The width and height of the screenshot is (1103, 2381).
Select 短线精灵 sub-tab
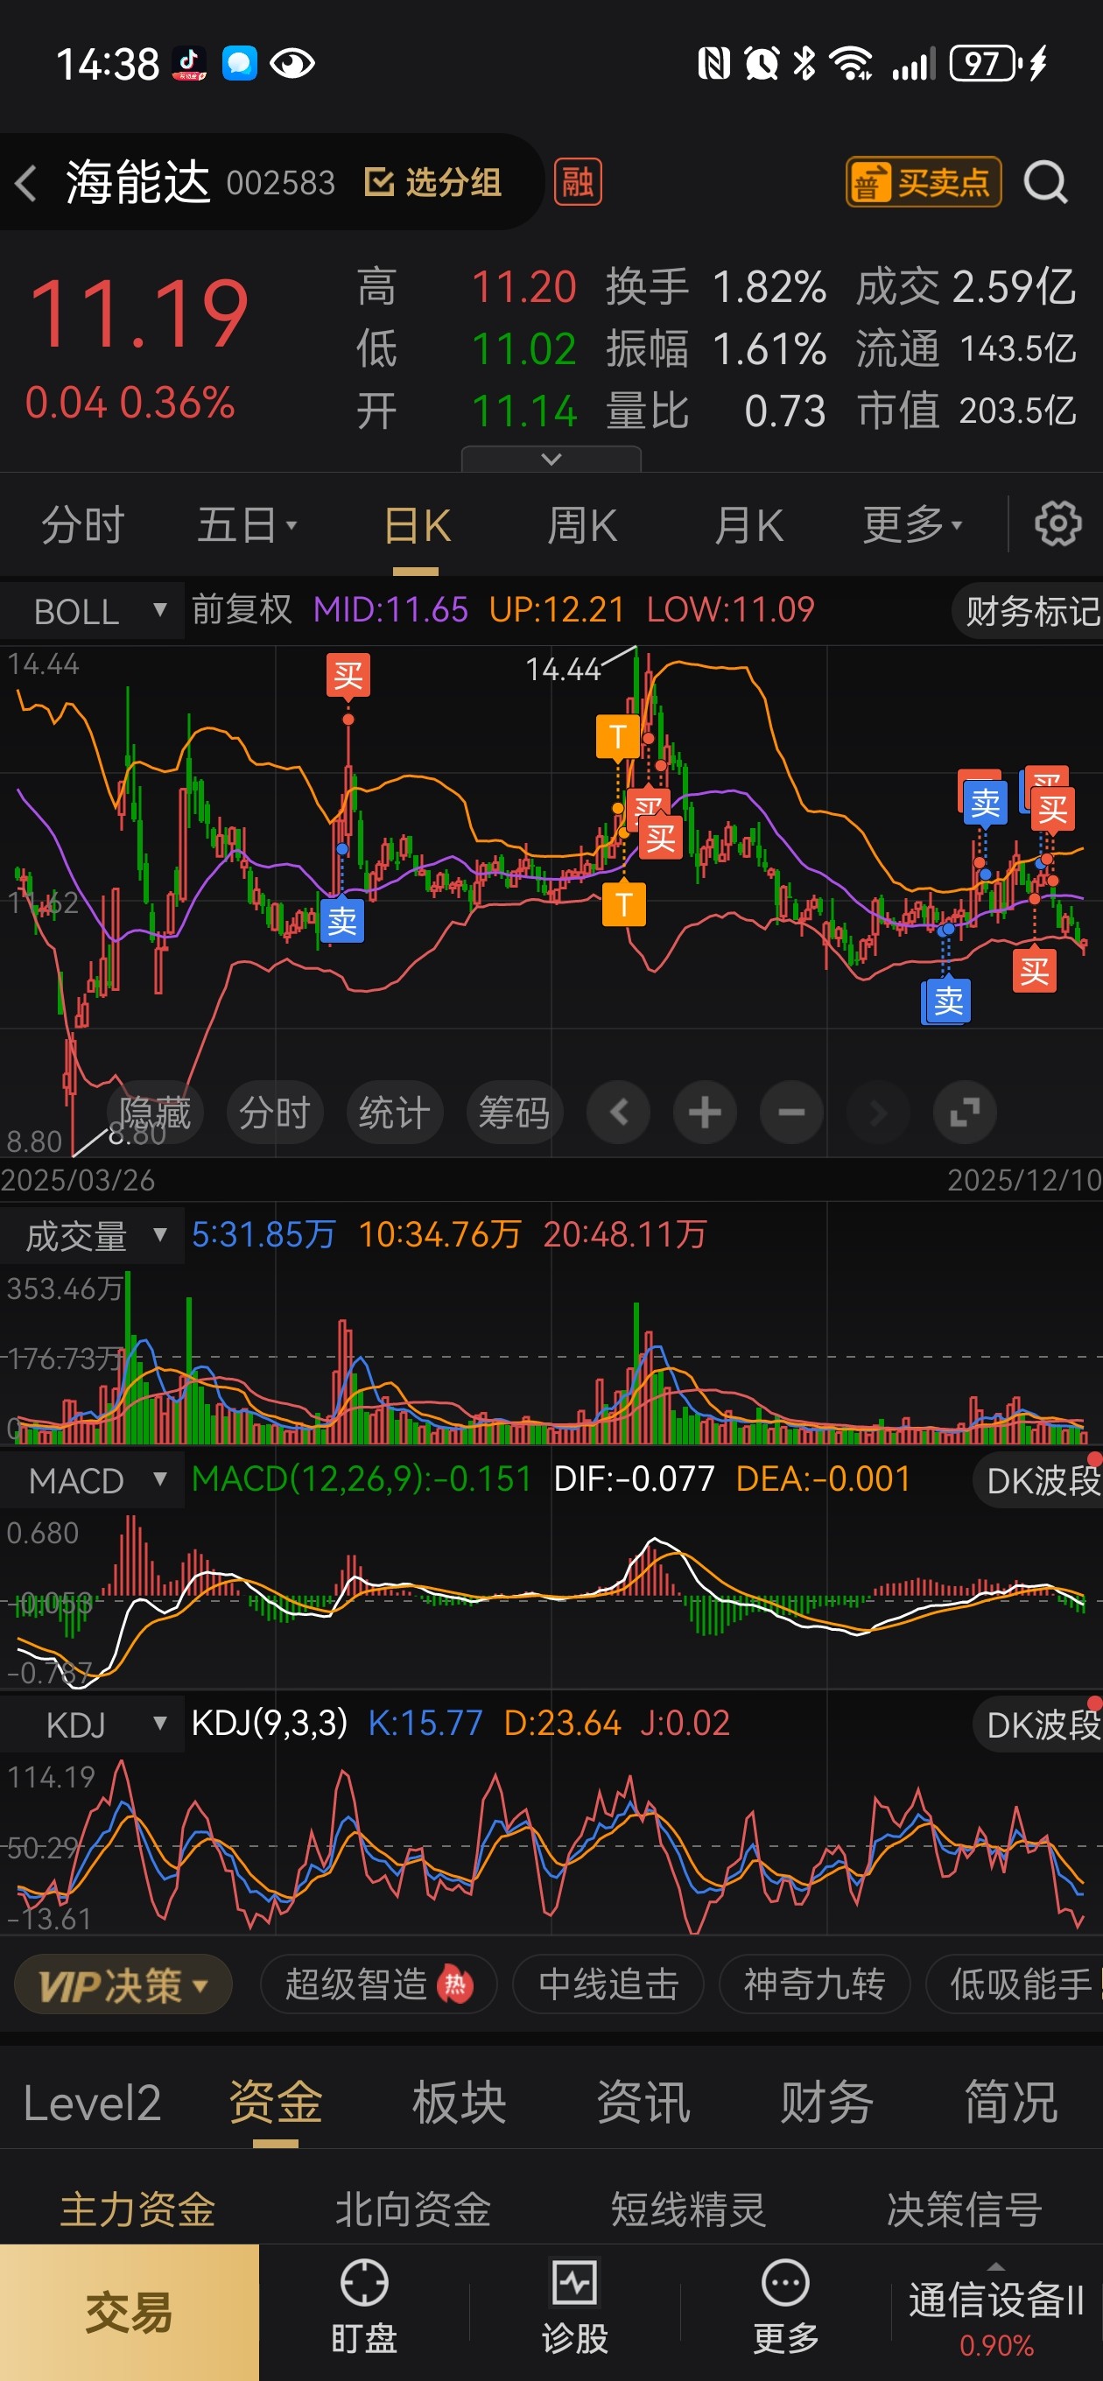click(689, 2210)
